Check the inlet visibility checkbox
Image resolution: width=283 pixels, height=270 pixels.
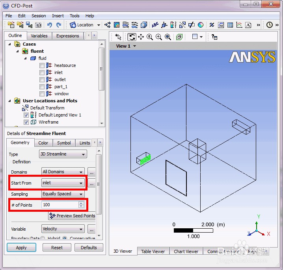[x=42, y=73]
